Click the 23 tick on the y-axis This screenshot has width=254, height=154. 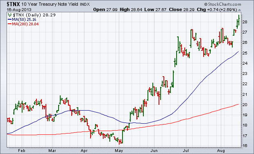pyautogui.click(x=245, y=74)
